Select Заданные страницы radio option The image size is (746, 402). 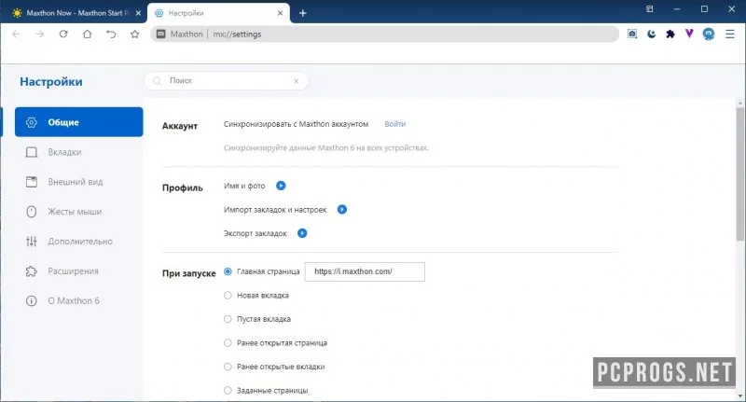[x=228, y=390]
